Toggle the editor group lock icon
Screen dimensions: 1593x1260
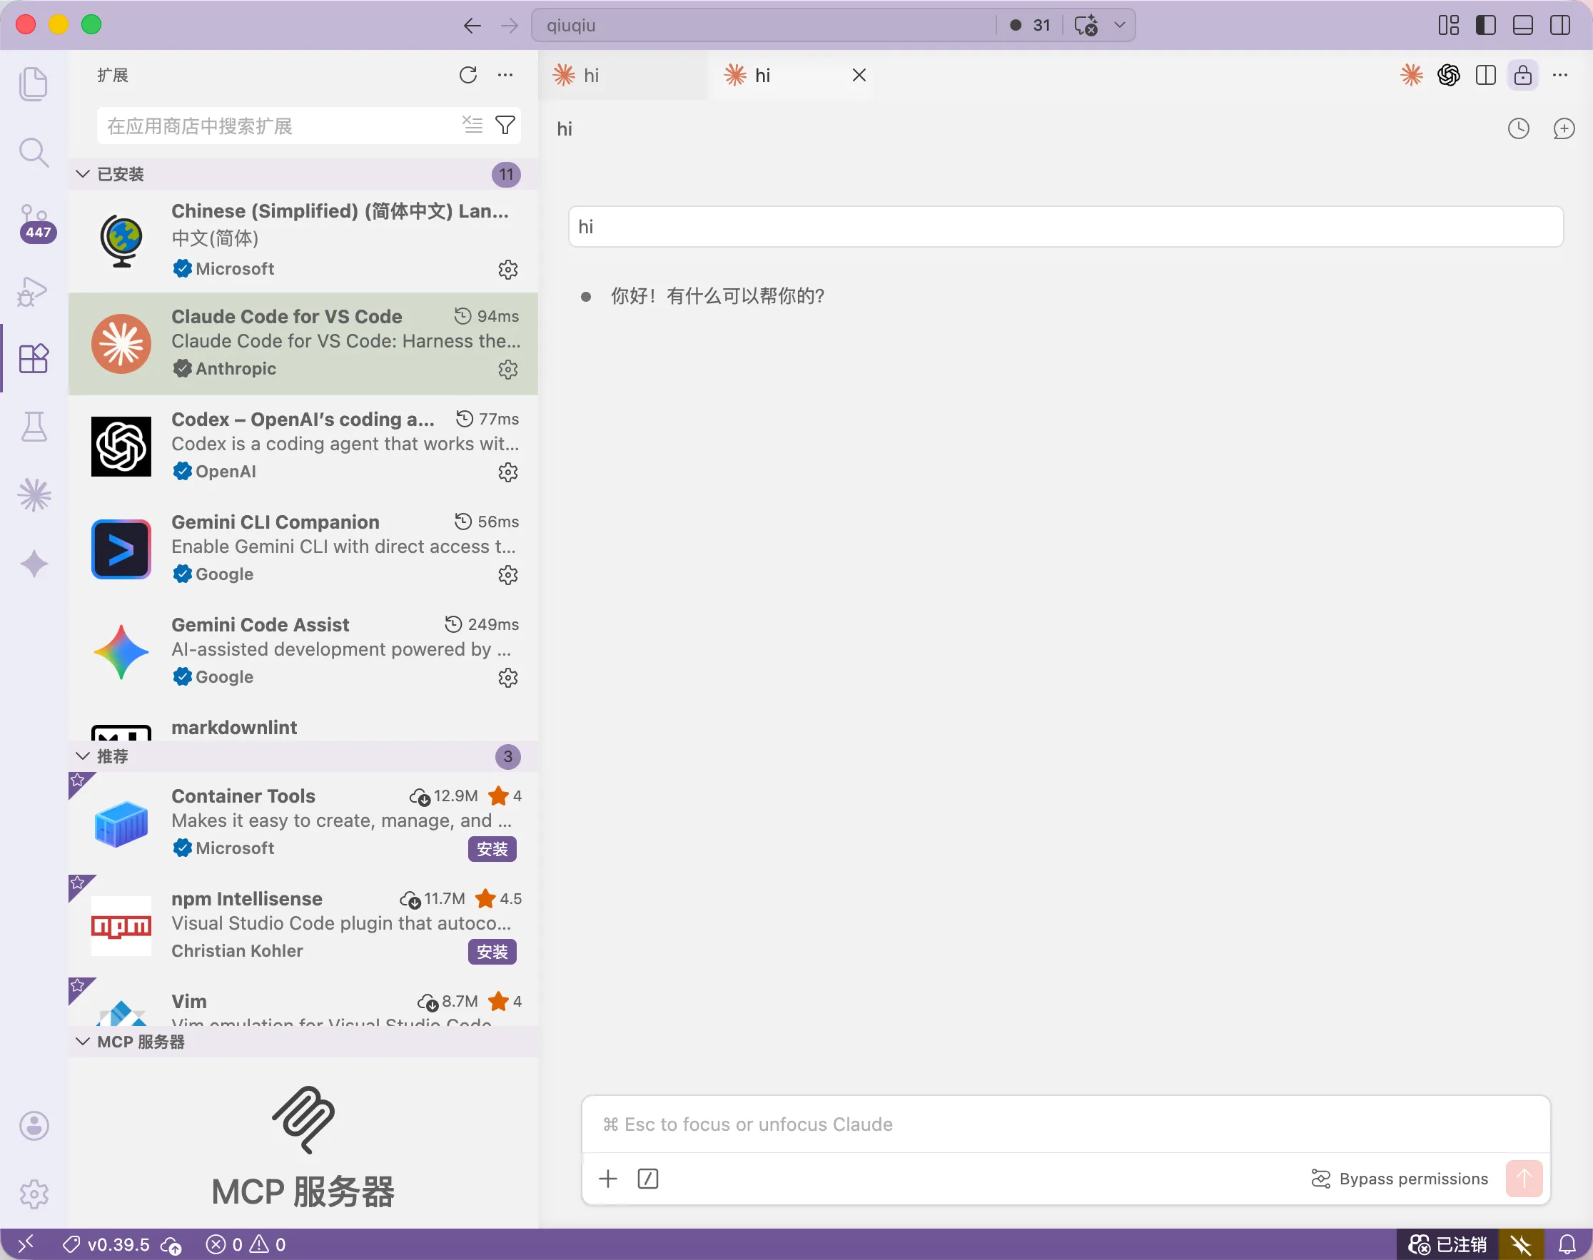coord(1523,74)
